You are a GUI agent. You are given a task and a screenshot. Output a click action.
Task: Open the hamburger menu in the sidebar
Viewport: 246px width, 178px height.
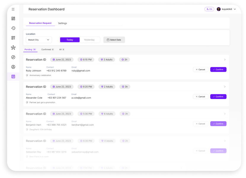[13, 9]
